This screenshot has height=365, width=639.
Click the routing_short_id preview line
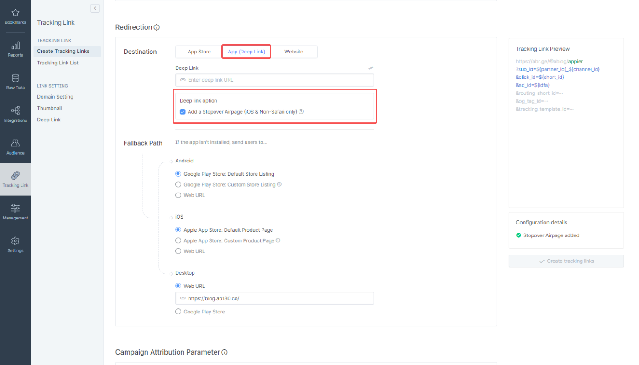pos(539,93)
